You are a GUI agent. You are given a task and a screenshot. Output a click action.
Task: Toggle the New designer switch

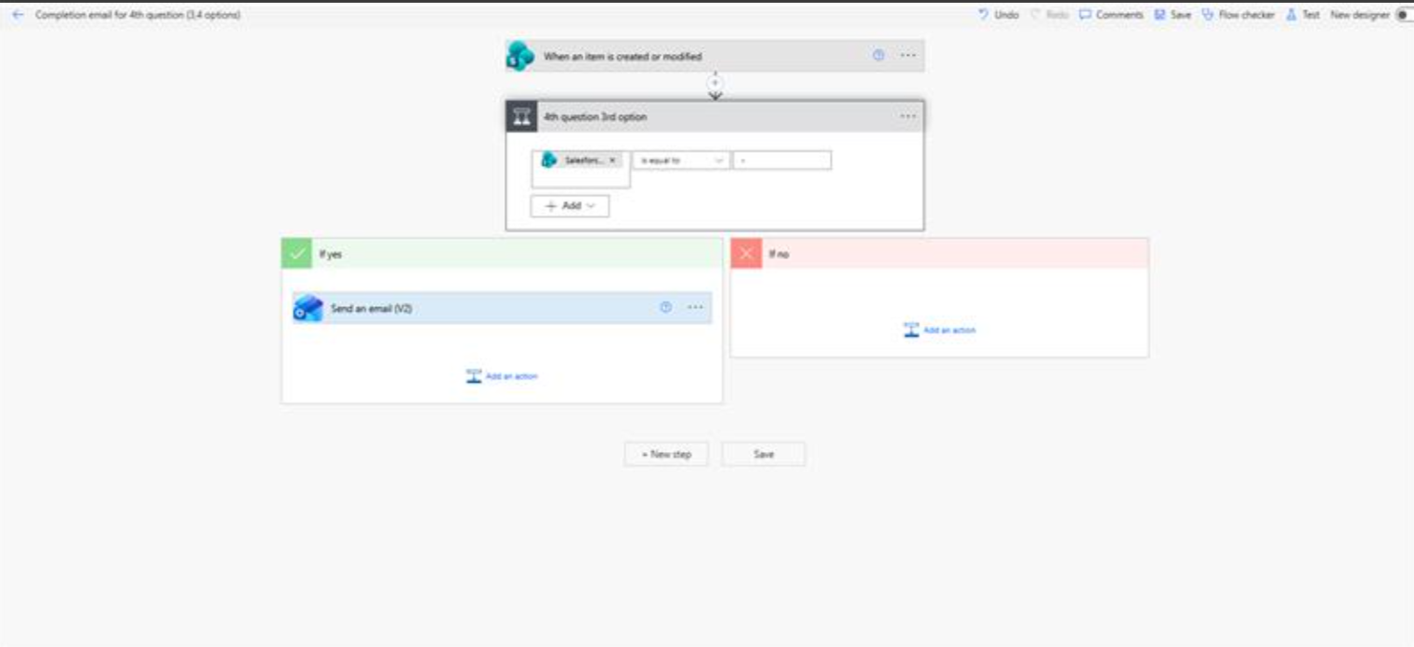[1406, 15]
